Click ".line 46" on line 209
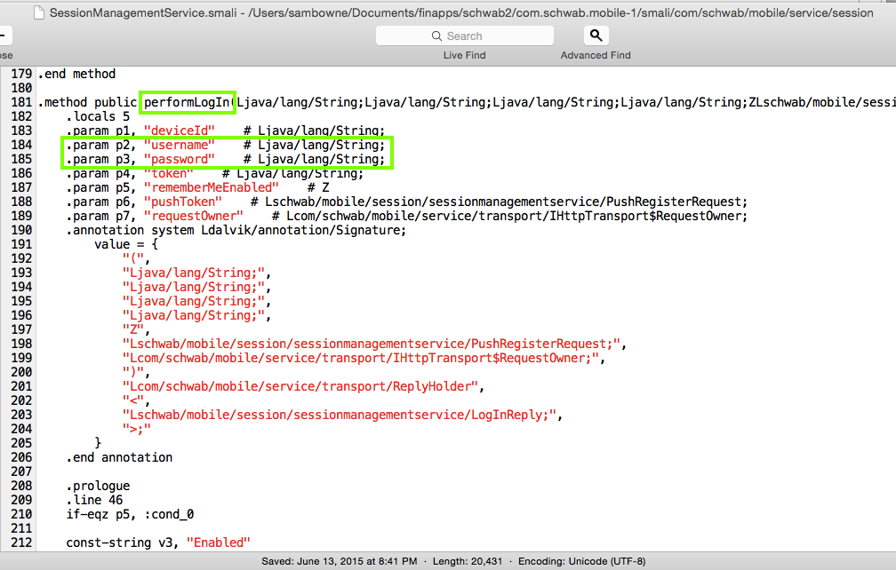The image size is (896, 570). 95,501
